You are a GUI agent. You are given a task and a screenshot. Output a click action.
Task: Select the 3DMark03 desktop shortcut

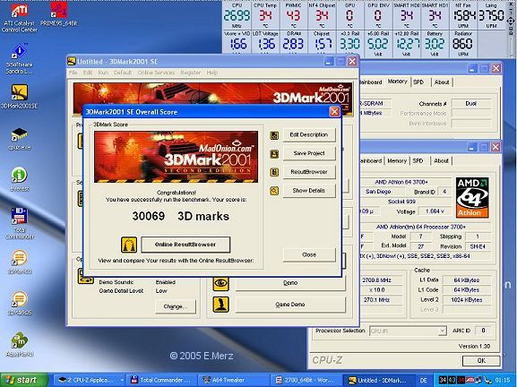click(20, 262)
